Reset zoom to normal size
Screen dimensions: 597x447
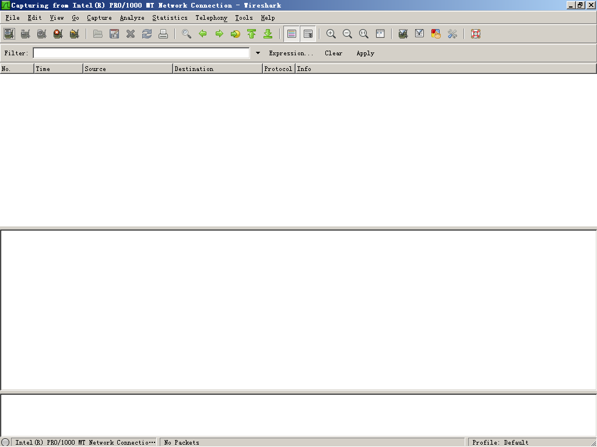click(x=364, y=34)
